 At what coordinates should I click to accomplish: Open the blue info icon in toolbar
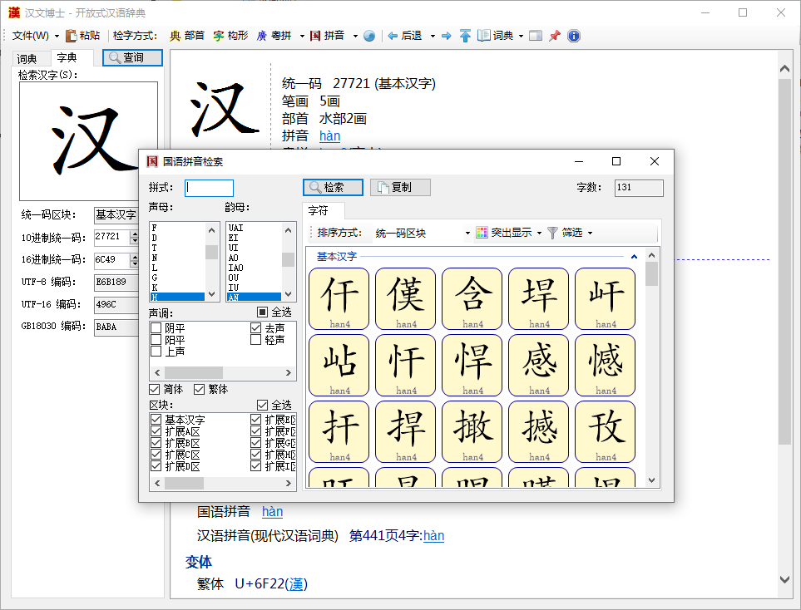tap(573, 36)
